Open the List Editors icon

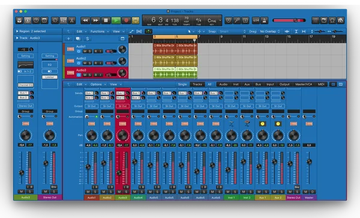(315, 20)
